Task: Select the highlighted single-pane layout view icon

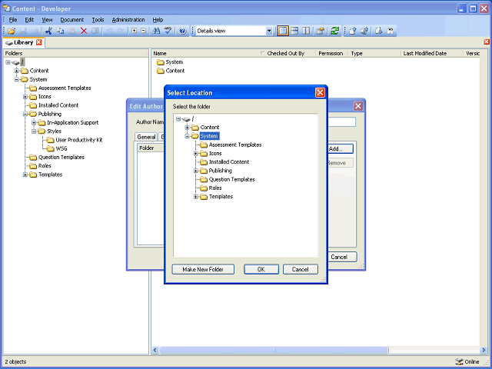Action: pyautogui.click(x=283, y=31)
